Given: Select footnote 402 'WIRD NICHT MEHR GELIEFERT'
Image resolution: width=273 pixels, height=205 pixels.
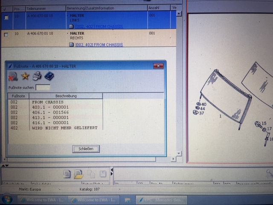Looking at the screenshot, I should tap(55, 128).
